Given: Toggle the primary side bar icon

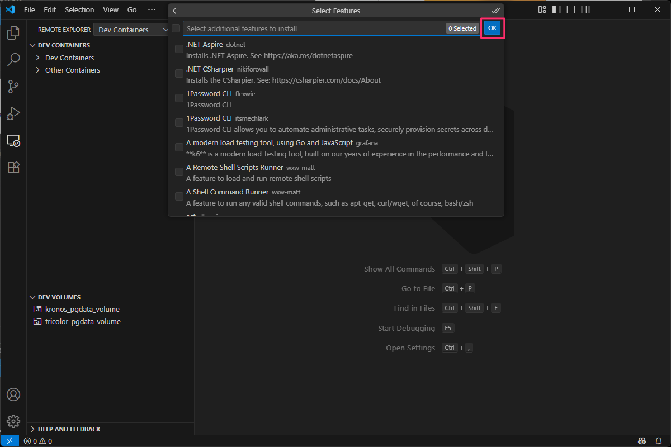Looking at the screenshot, I should pos(556,9).
